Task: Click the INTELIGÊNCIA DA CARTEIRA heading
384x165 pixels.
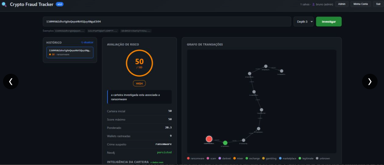Action: (x=128, y=162)
